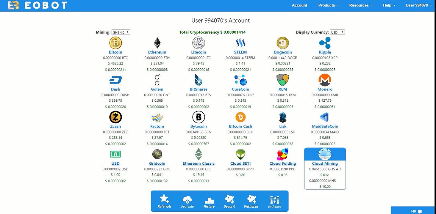436x214 pixels.
Task: Open the Bitcoin Cash link
Action: (240, 127)
